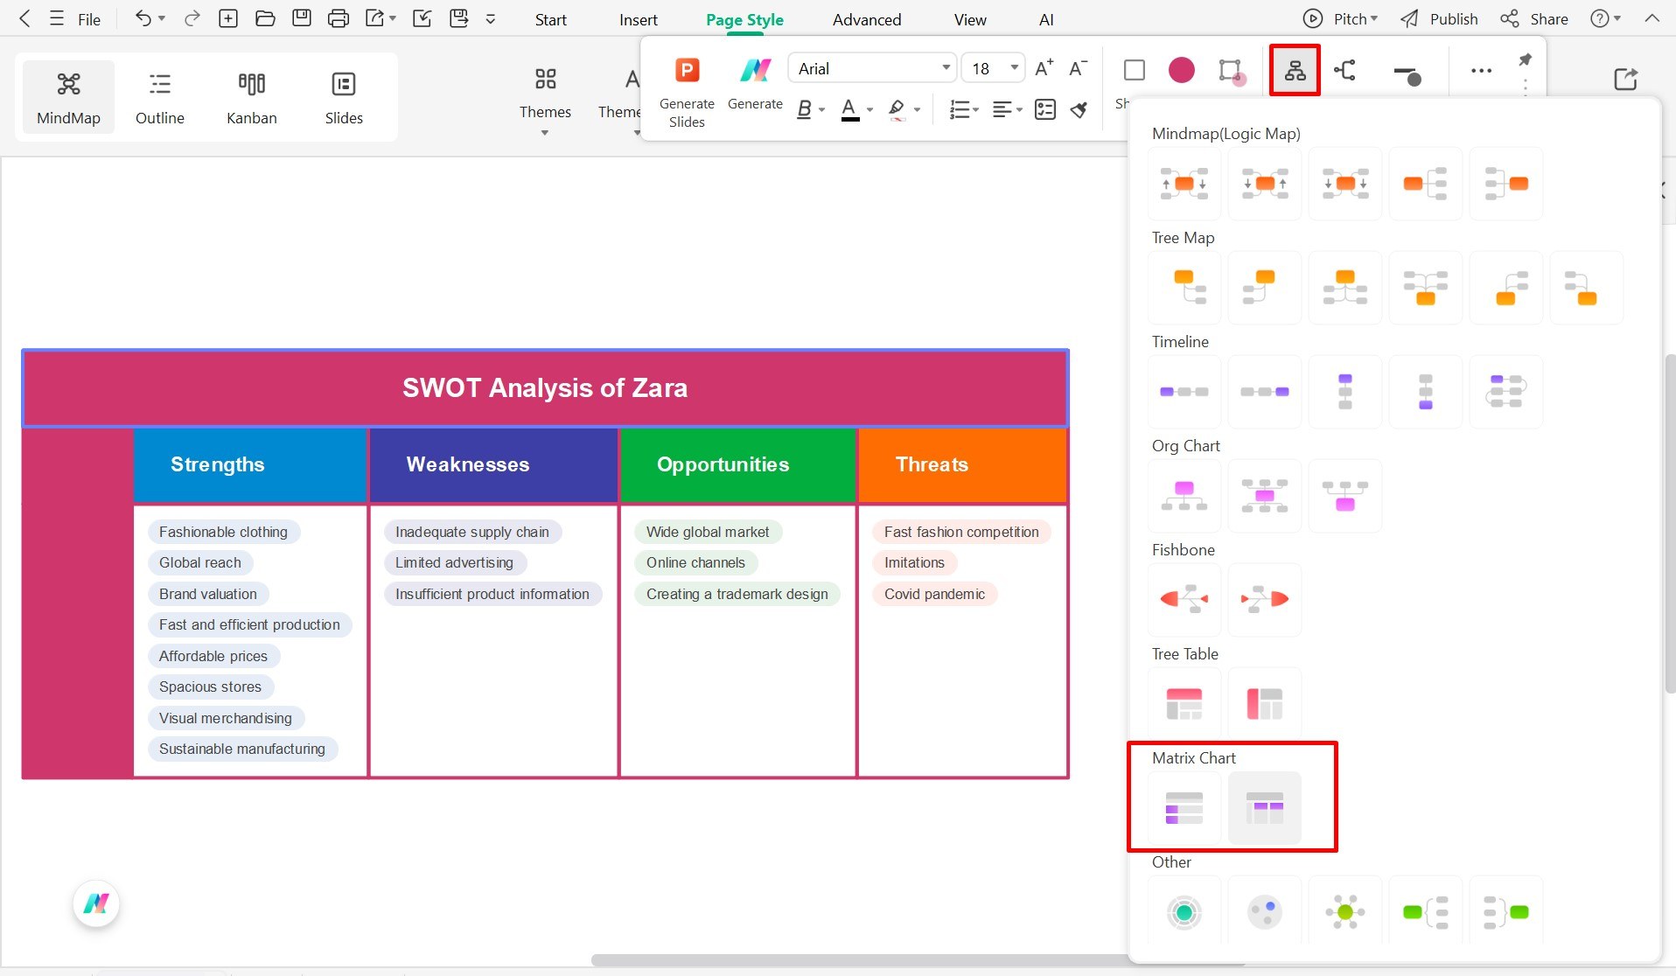Open the hamburger menu beside File
The height and width of the screenshot is (976, 1676).
tap(57, 18)
